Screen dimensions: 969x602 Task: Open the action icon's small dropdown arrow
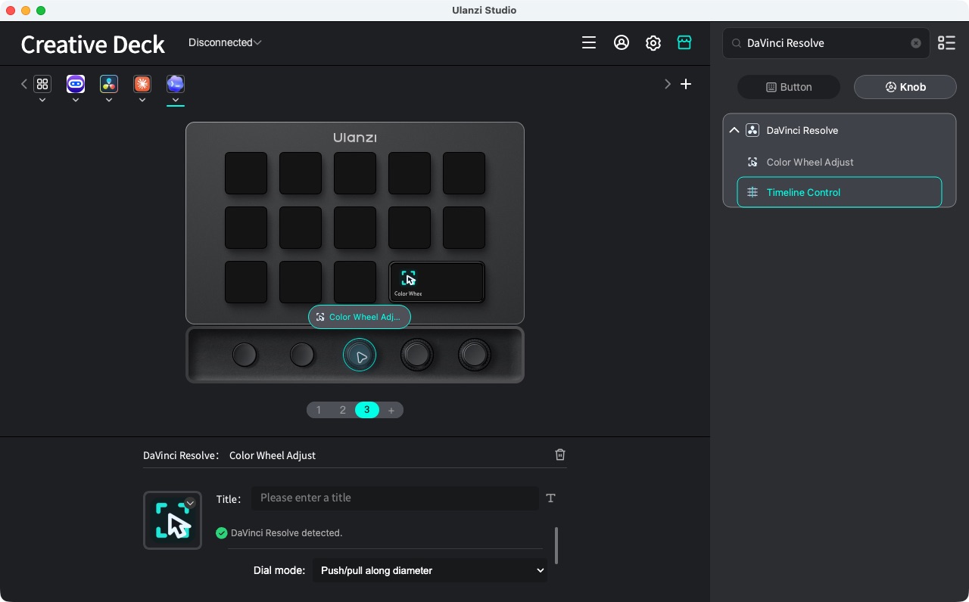pyautogui.click(x=190, y=503)
